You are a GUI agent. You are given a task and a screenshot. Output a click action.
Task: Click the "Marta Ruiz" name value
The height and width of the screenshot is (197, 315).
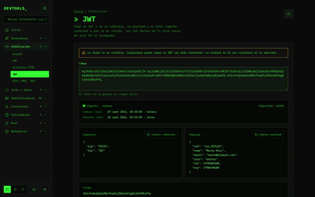point(214,151)
